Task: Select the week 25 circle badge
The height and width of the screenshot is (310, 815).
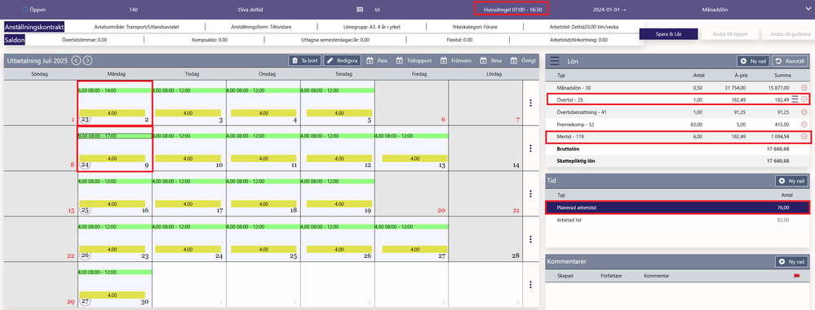Action: coord(85,211)
